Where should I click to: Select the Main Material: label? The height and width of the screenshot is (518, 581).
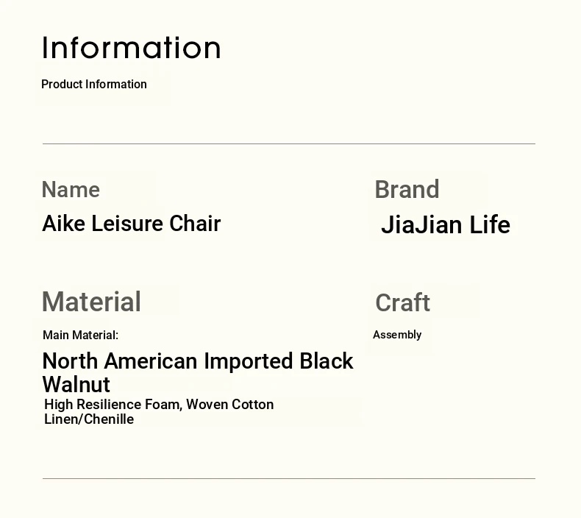tap(81, 336)
